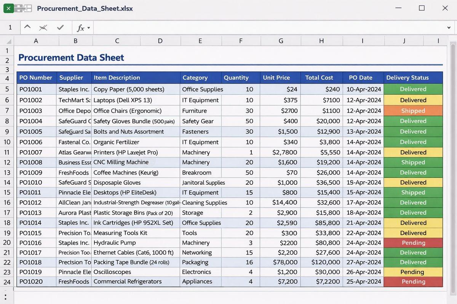Screen dimensions: 457x304
Task: Click the CNC Milling Machine cell
Action: (x=136, y=162)
